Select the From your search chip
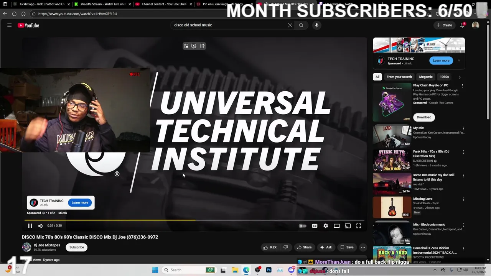The image size is (491, 276). click(x=399, y=77)
